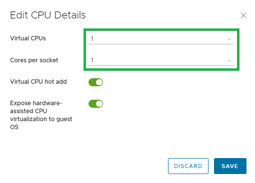Click the white knob of hot add toggle
Viewport: 255px width, 183px height.
[99, 82]
